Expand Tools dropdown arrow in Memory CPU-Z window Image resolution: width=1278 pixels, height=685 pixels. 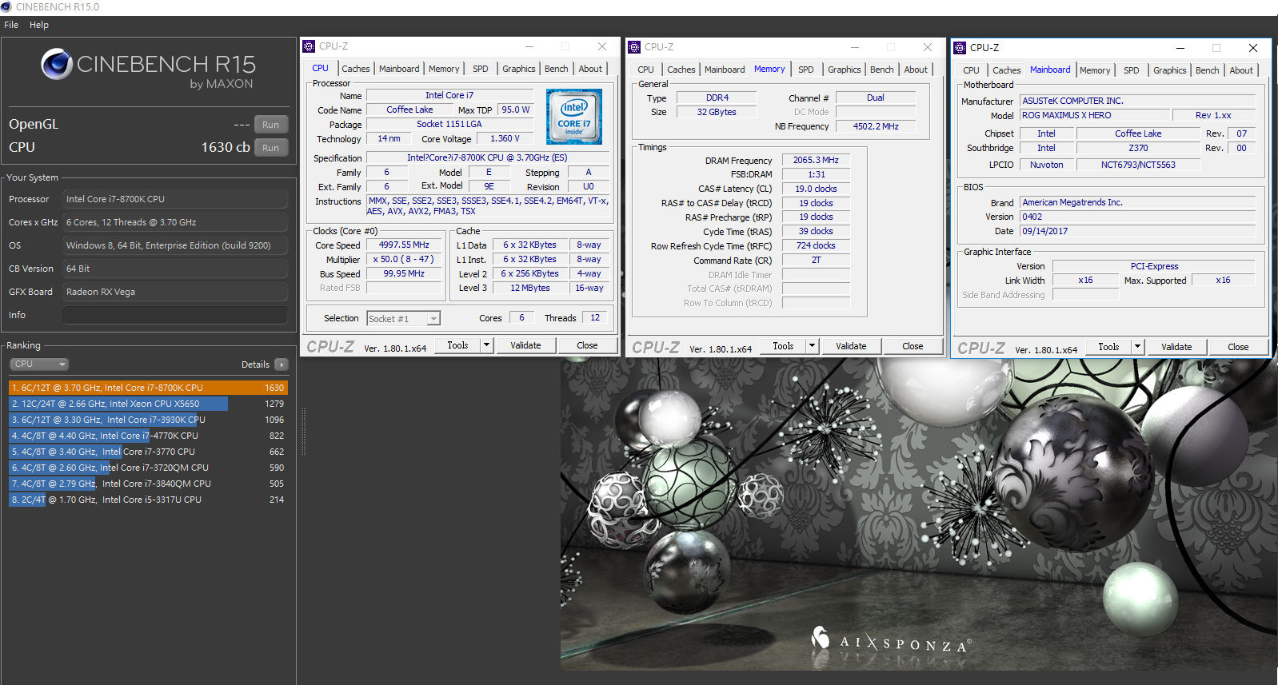(x=812, y=346)
